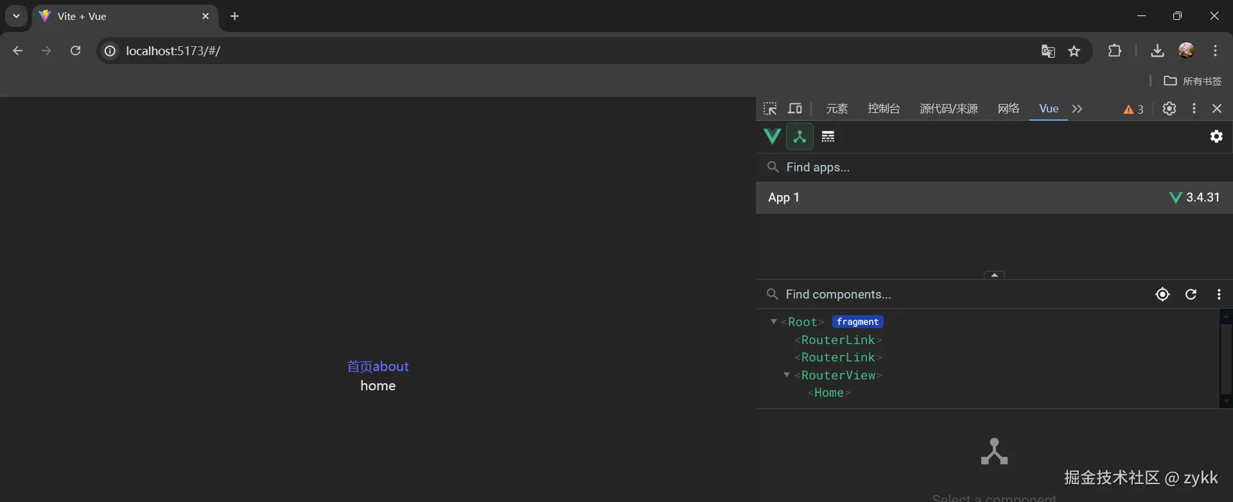Collapse the Root component node
Image resolution: width=1233 pixels, height=502 pixels.
point(774,322)
